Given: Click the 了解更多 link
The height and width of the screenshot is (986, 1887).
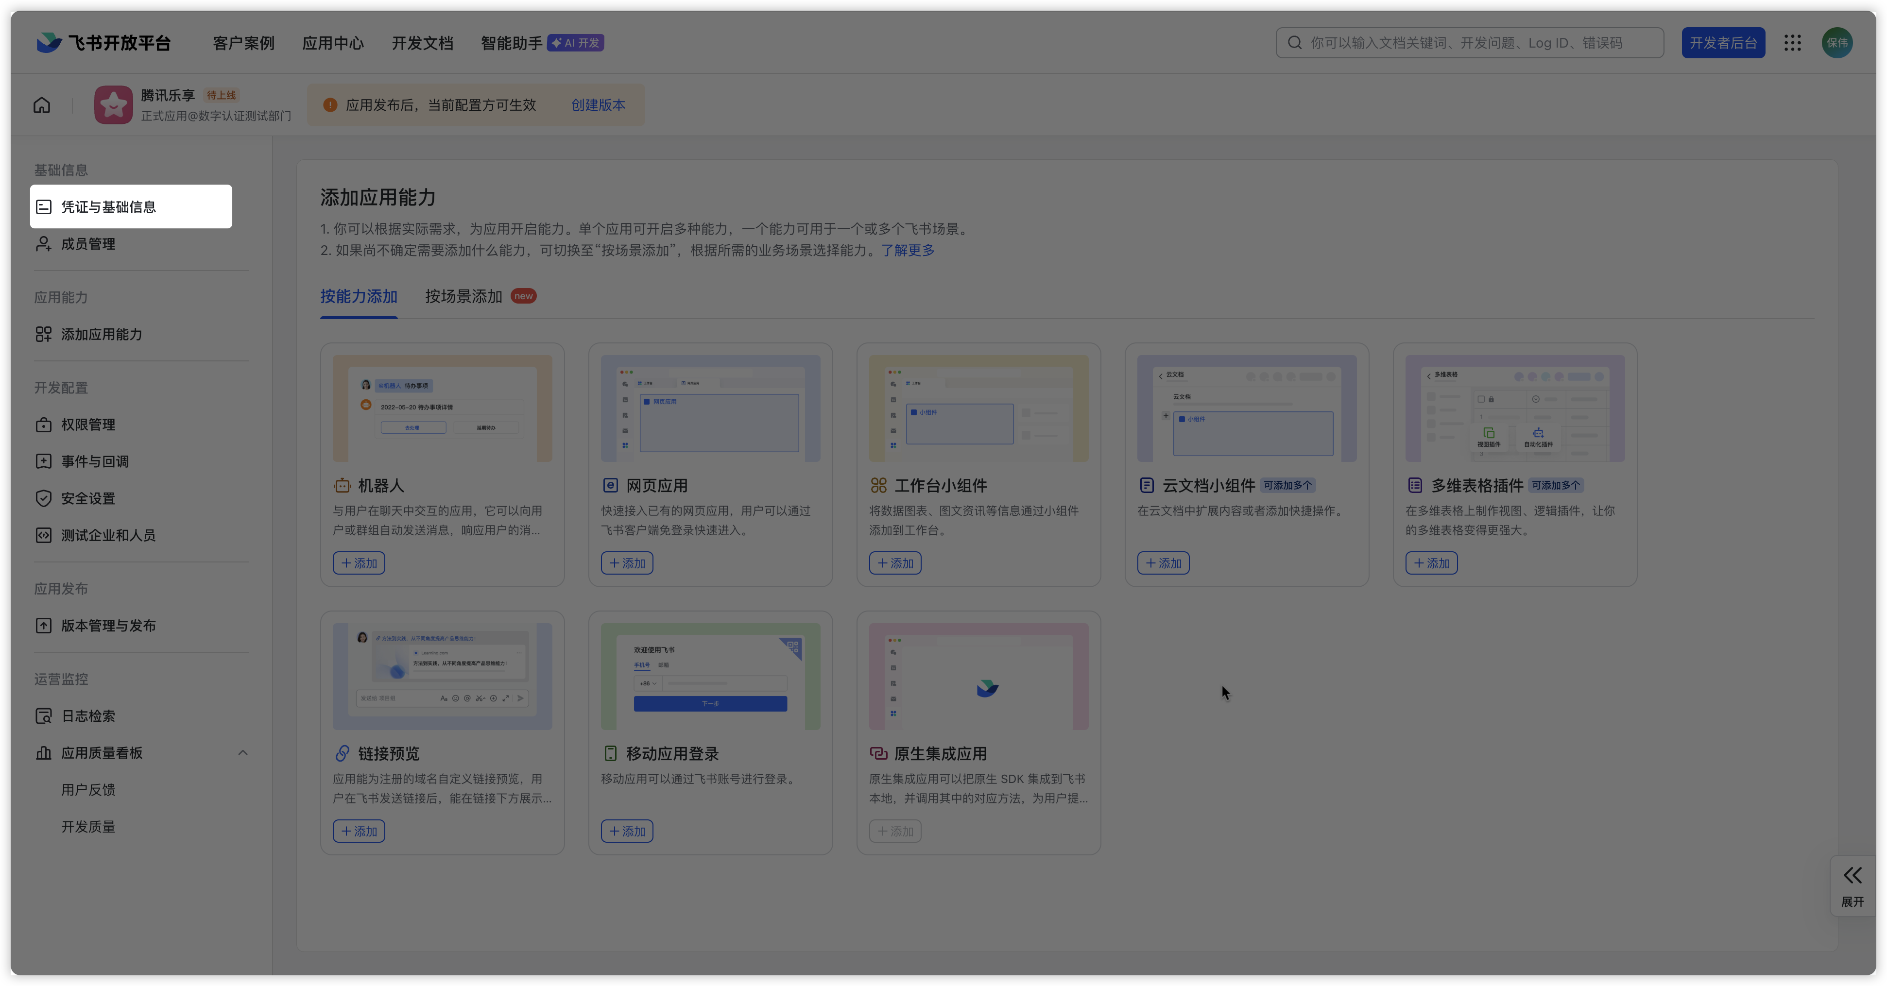Looking at the screenshot, I should pyautogui.click(x=908, y=251).
